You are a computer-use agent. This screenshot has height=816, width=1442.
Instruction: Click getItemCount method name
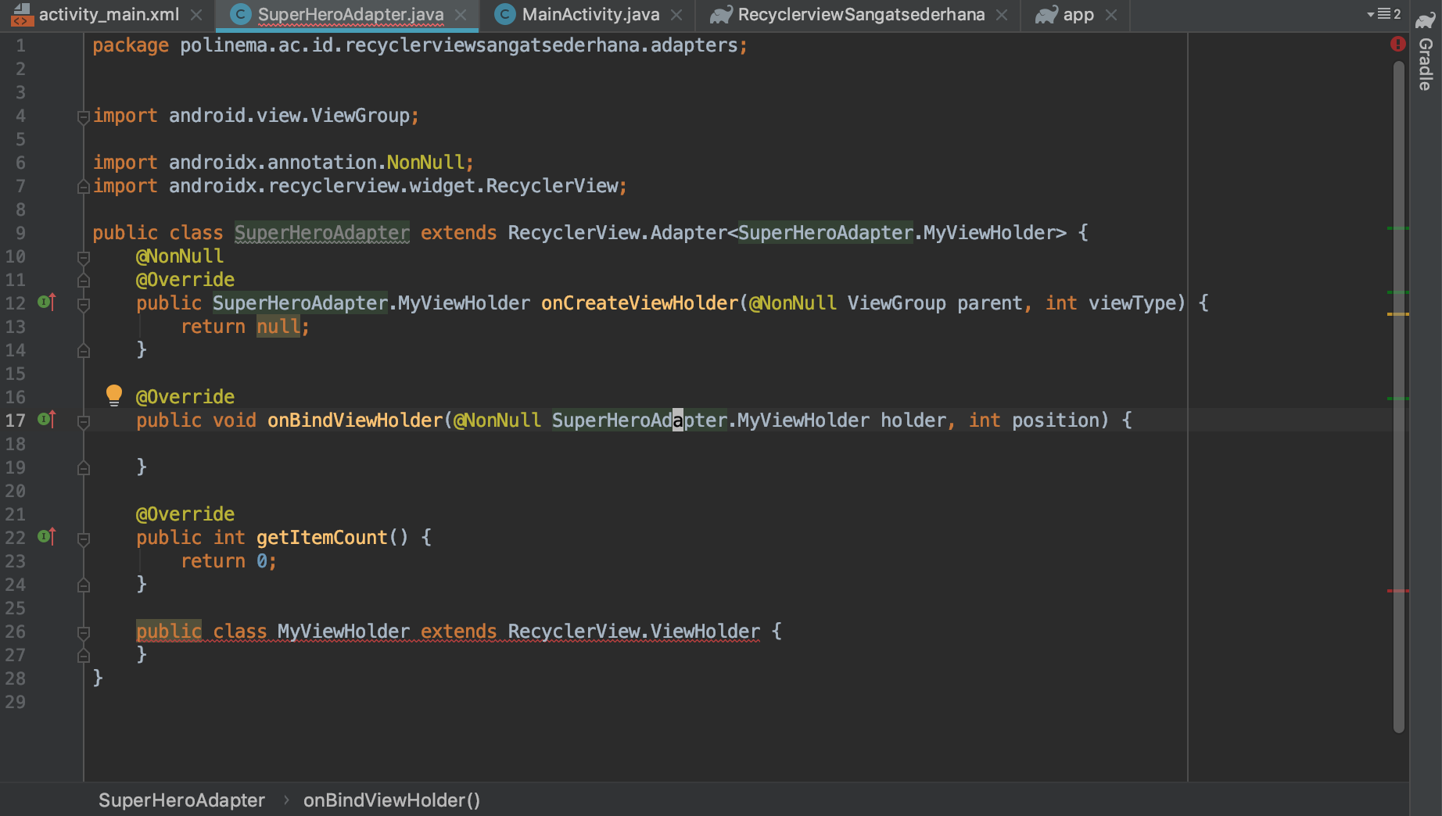coord(321,538)
